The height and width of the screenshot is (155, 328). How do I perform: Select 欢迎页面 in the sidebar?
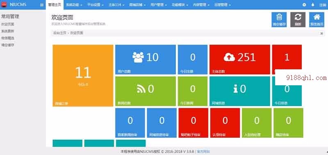pos(8,24)
